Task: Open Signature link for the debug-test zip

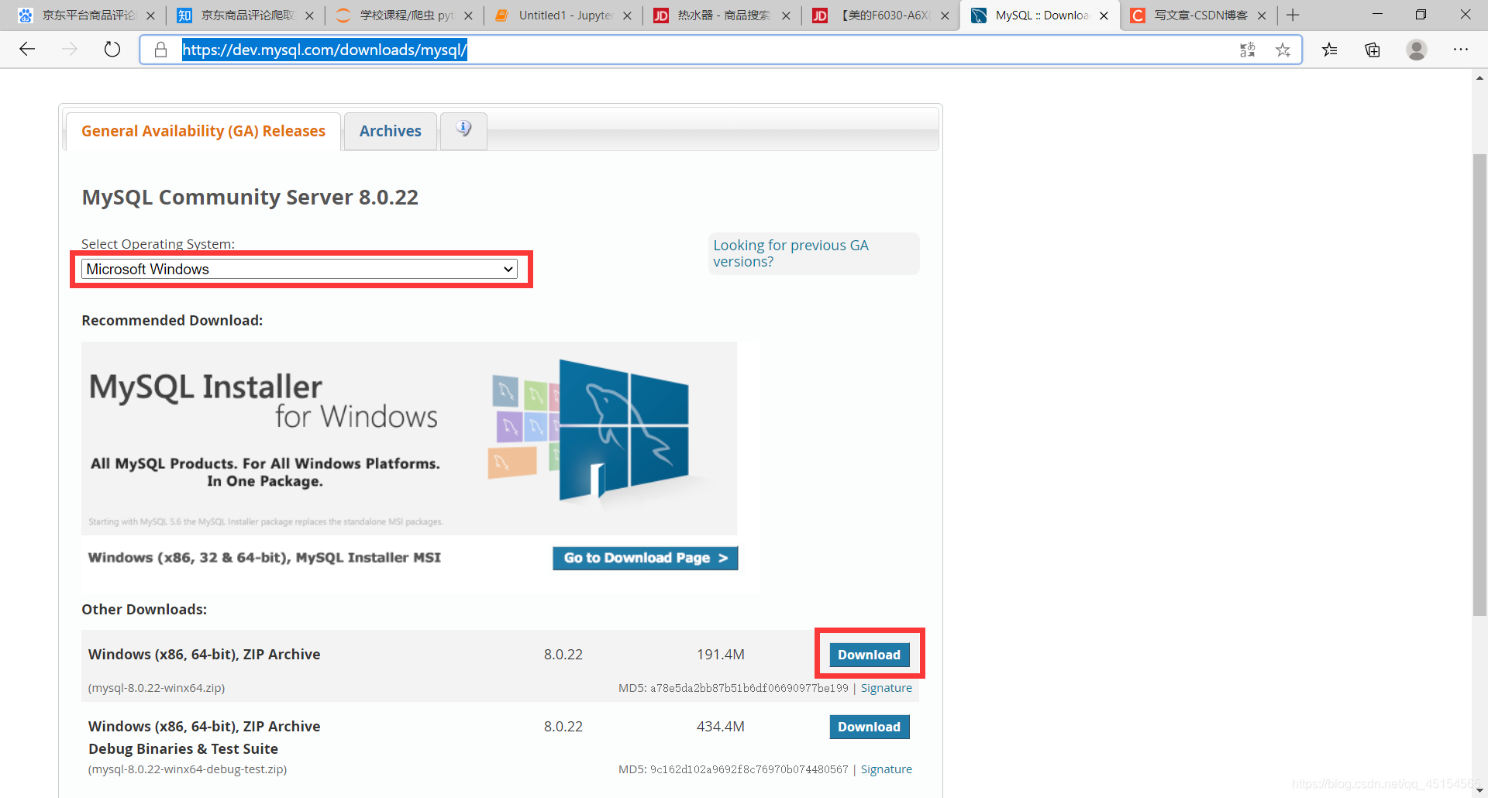Action: click(886, 769)
